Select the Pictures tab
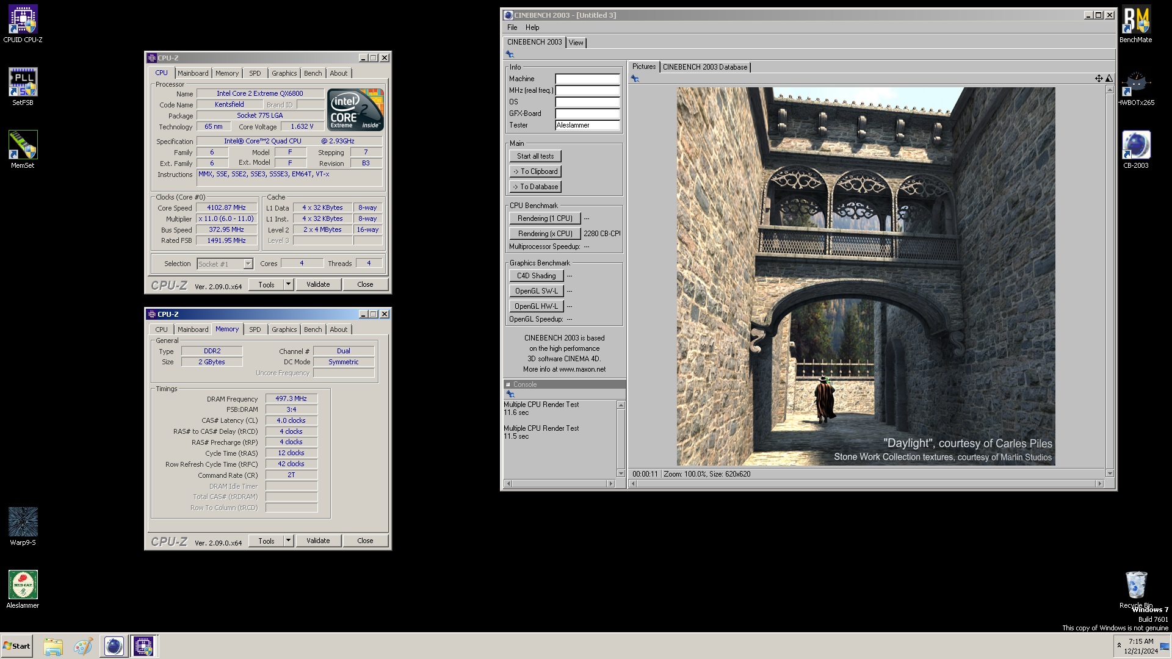 [x=644, y=67]
